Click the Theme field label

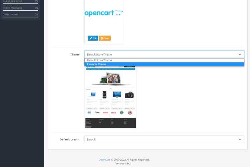pos(75,55)
